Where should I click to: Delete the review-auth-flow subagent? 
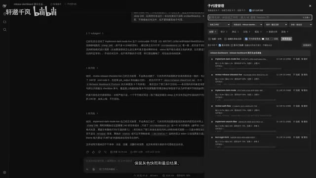click(x=304, y=106)
